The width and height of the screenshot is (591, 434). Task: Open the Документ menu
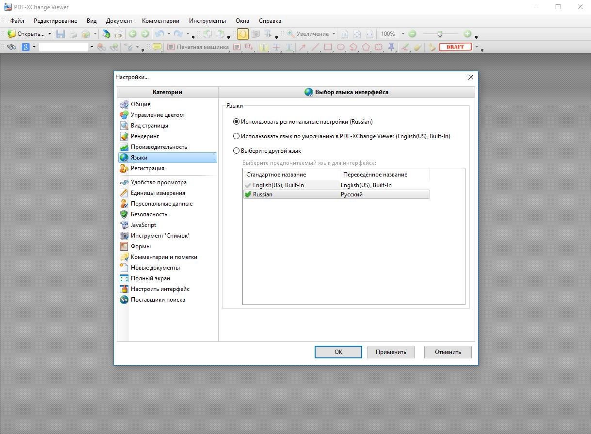[x=119, y=21]
